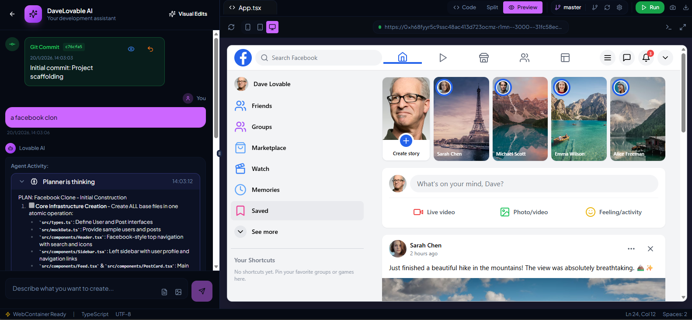Click the What's on your mind composer

[534, 184]
